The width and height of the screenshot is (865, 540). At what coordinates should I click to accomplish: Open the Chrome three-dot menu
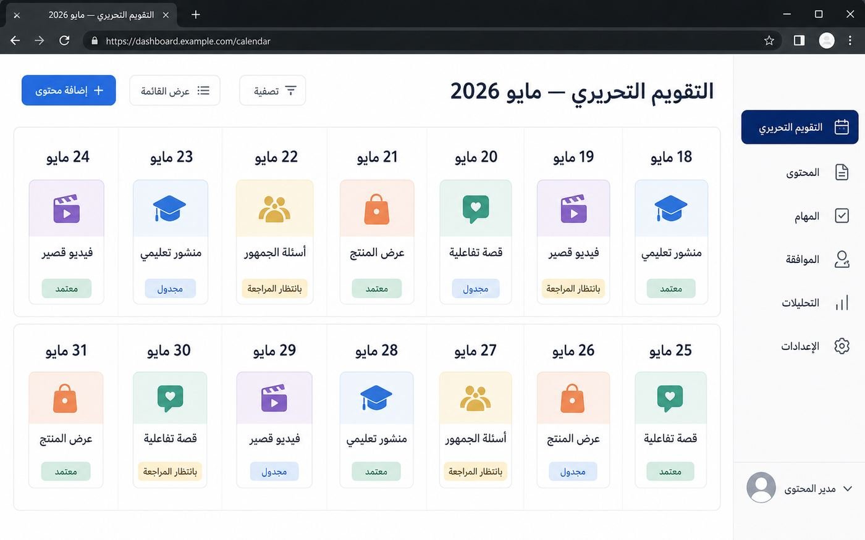coord(850,41)
